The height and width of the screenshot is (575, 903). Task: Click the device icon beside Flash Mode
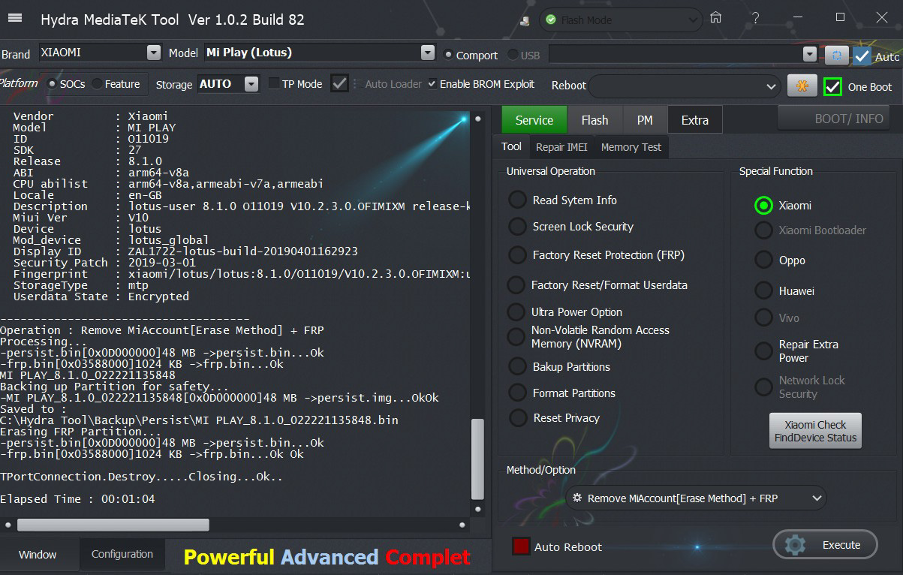[x=525, y=20]
